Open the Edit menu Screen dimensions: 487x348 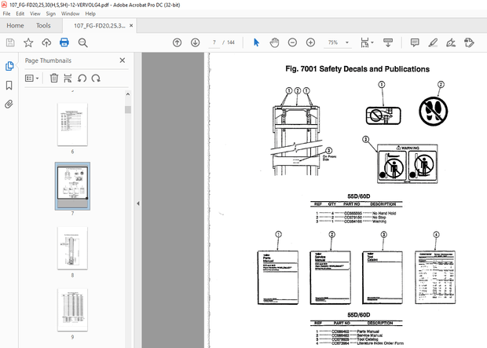[x=21, y=13]
